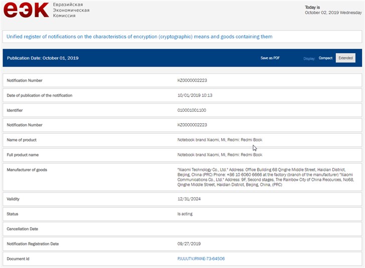Click Notification Registration Date label
Image resolution: width=365 pixels, height=268 pixels.
pos(33,244)
